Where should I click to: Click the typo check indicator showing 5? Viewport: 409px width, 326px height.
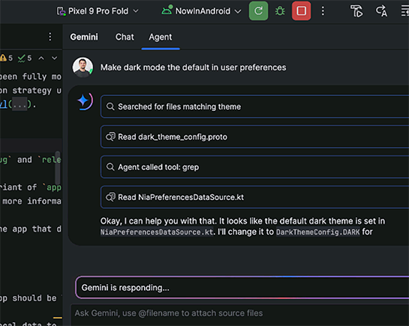(25, 58)
